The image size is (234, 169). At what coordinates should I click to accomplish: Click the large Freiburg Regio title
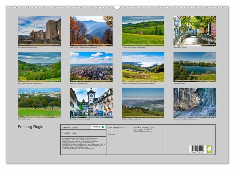pos(30,127)
